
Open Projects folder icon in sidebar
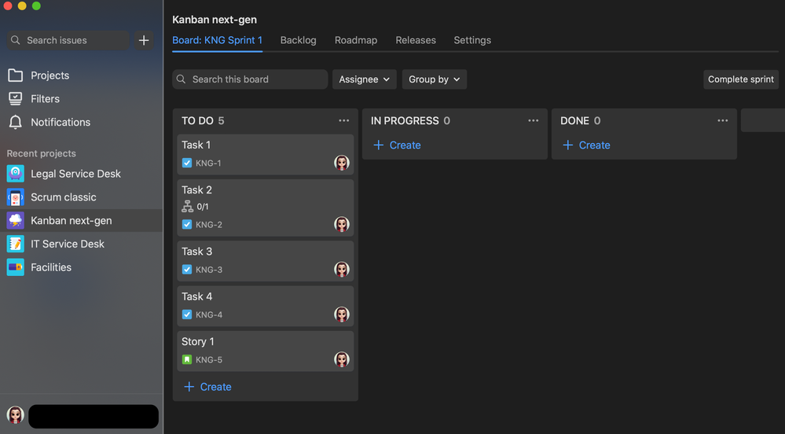16,75
